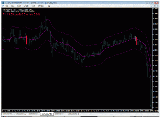Click the 1.3375 price scale label
The image size is (160, 117).
pyautogui.click(x=155, y=107)
